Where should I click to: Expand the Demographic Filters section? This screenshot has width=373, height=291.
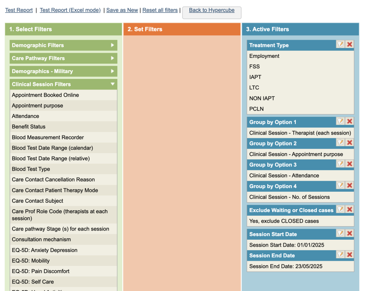(x=63, y=45)
